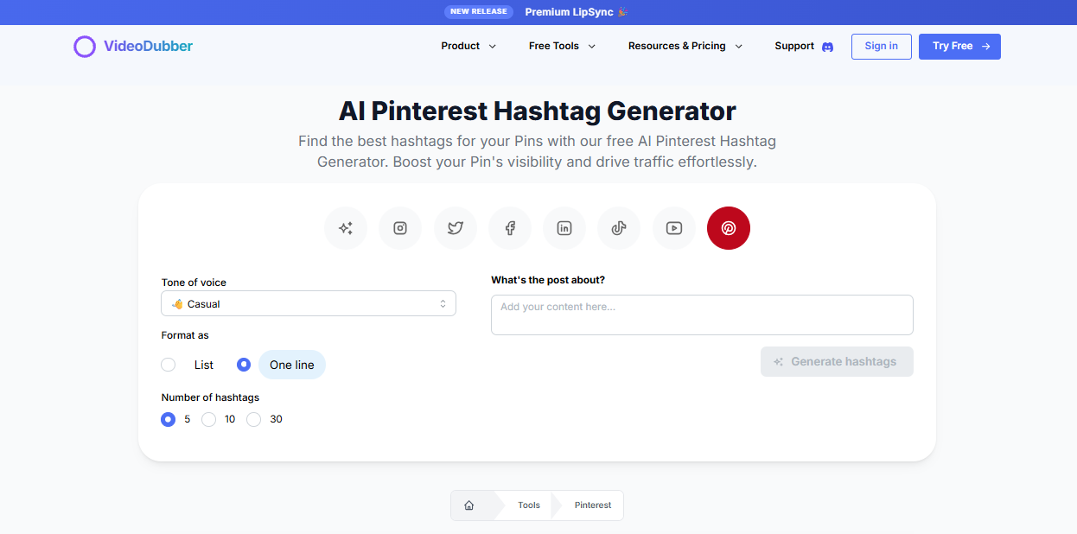Expand the Resources & Pricing menu
Screen dimensions: 1077x534
tap(685, 46)
